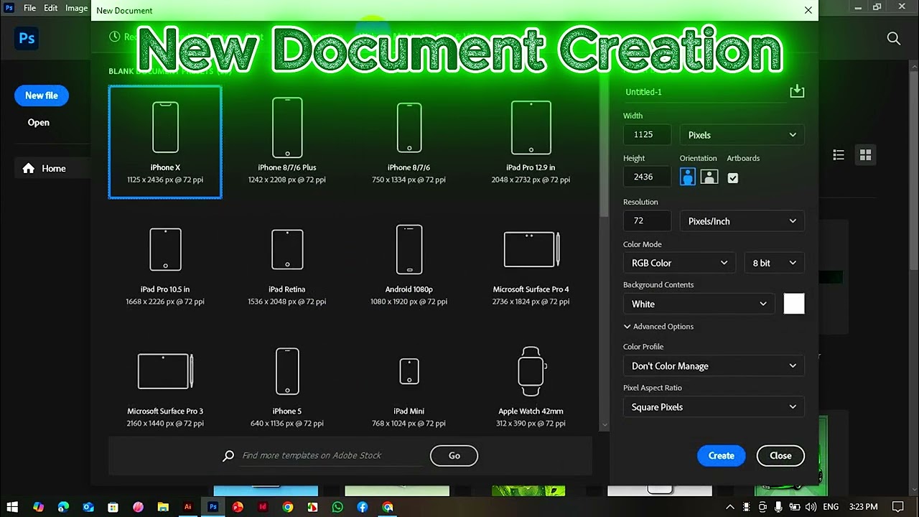Click the Close button in dialog
919x517 pixels.
(780, 455)
